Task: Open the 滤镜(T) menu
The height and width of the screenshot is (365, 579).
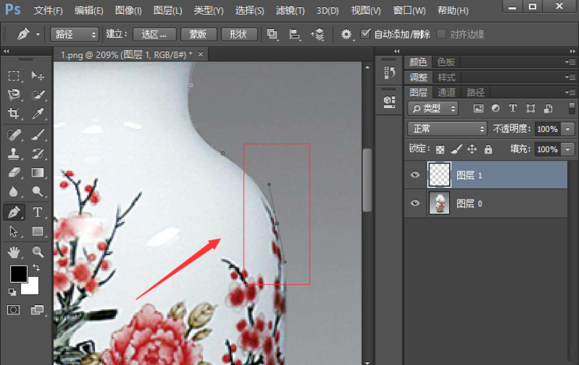Action: coord(290,11)
